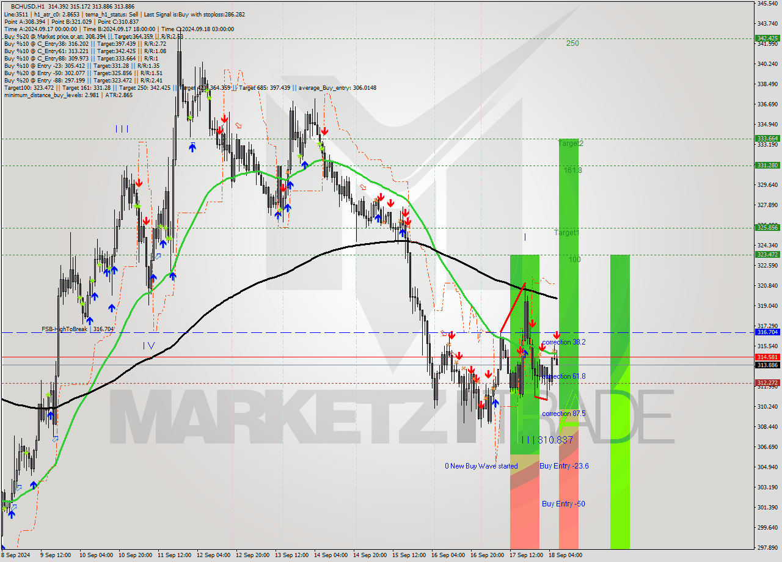This screenshot has height=562, width=782.
Task: Click the '100' level label
Action: 574,260
